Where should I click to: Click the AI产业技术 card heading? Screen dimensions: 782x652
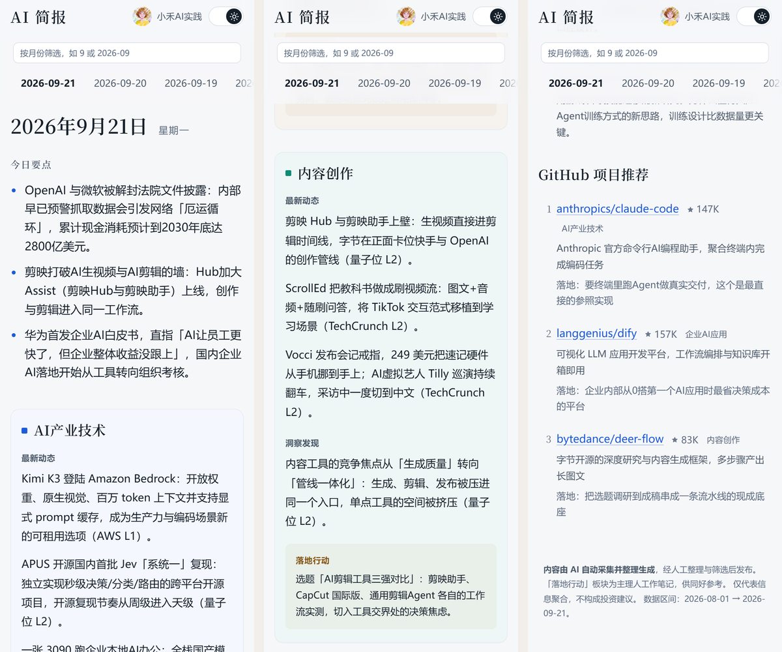[70, 430]
